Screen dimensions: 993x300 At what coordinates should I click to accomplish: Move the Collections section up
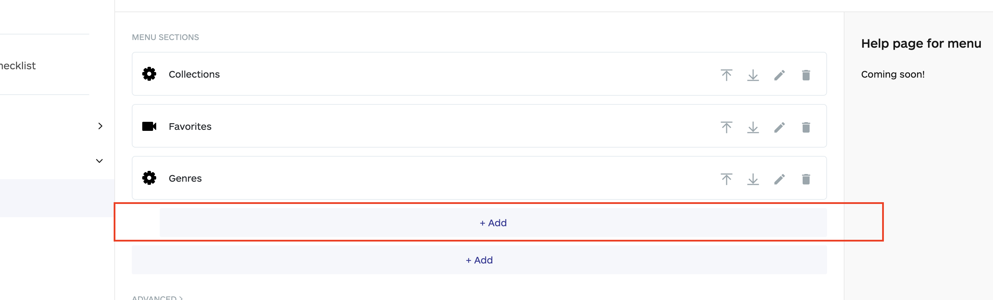(726, 74)
